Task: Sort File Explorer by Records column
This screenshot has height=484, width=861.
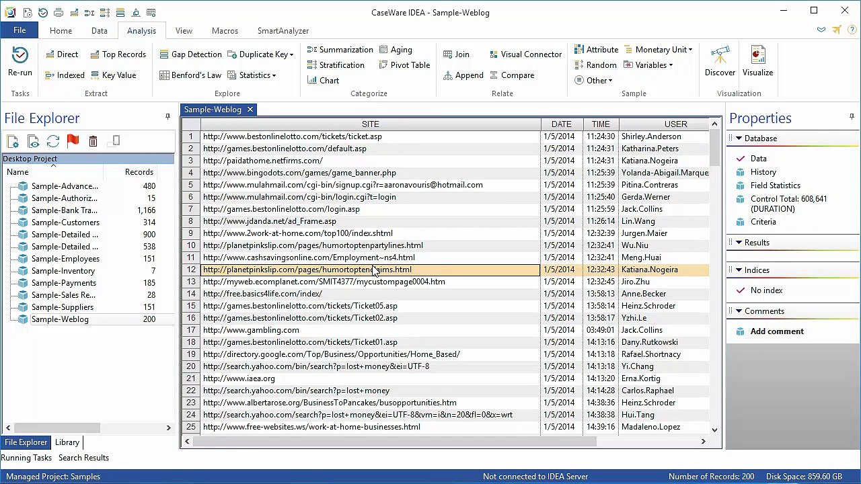Action: [139, 172]
